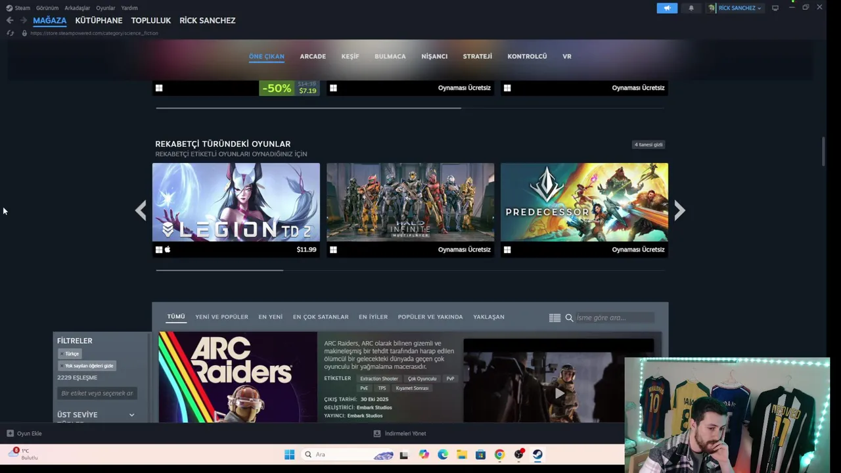841x473 pixels.
Task: Switch to the Popüler ve Yakında tab
Action: [x=430, y=317]
